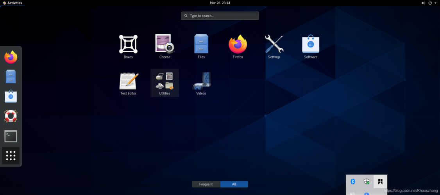The width and height of the screenshot is (440, 195).
Task: Expand the system menu arrow
Action: tap(436, 3)
